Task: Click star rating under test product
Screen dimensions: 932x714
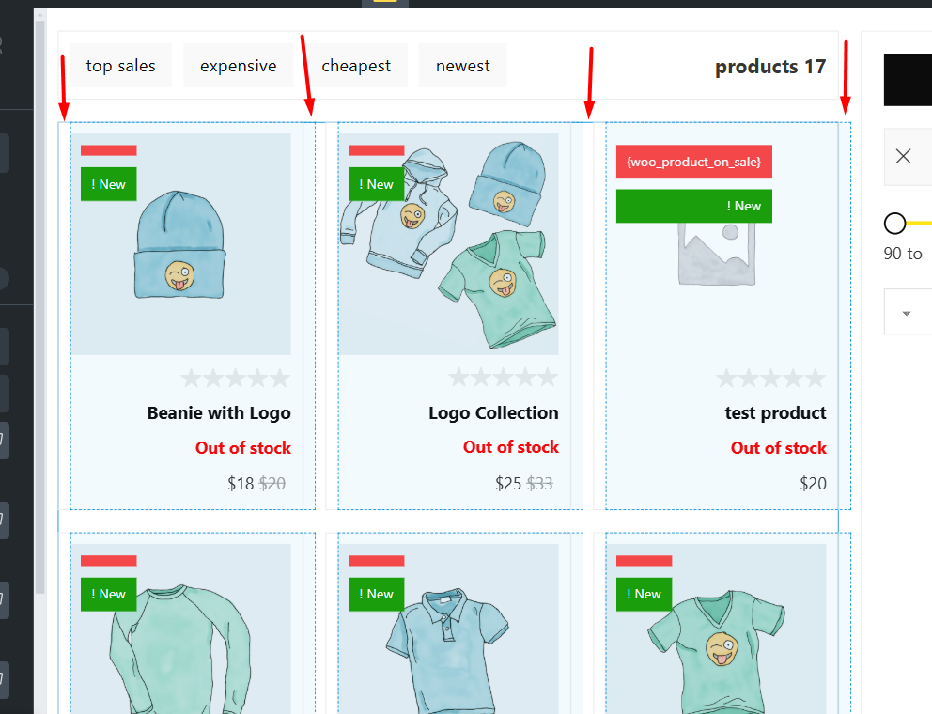Action: pyautogui.click(x=771, y=378)
